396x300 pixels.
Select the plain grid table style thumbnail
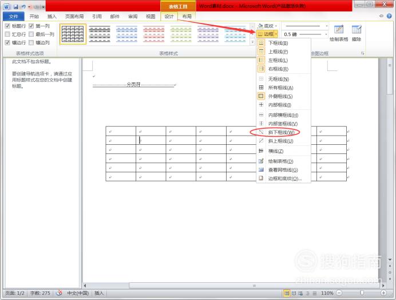pyautogui.click(x=73, y=34)
